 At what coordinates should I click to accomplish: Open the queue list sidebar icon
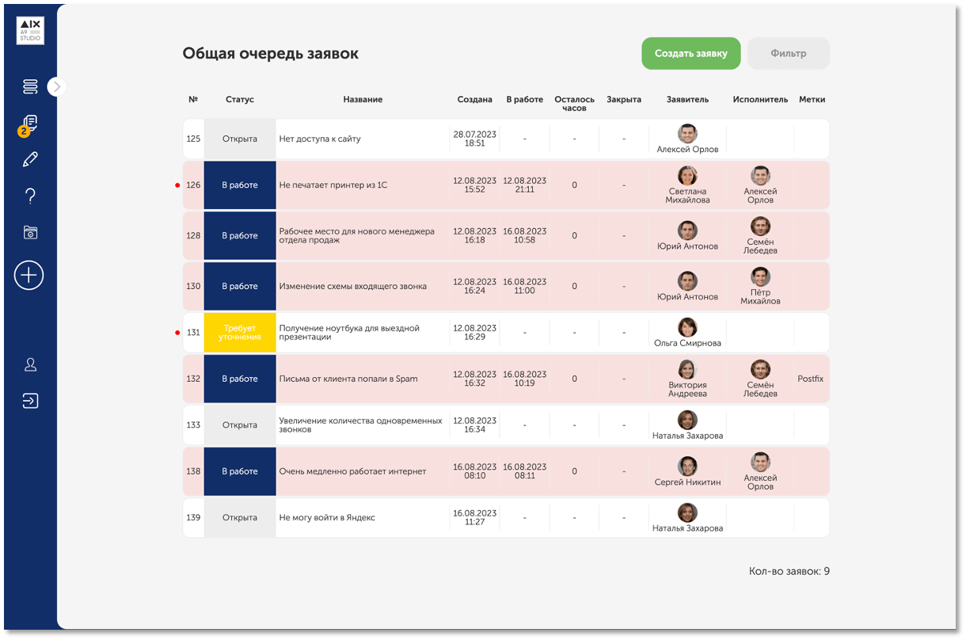(x=30, y=86)
